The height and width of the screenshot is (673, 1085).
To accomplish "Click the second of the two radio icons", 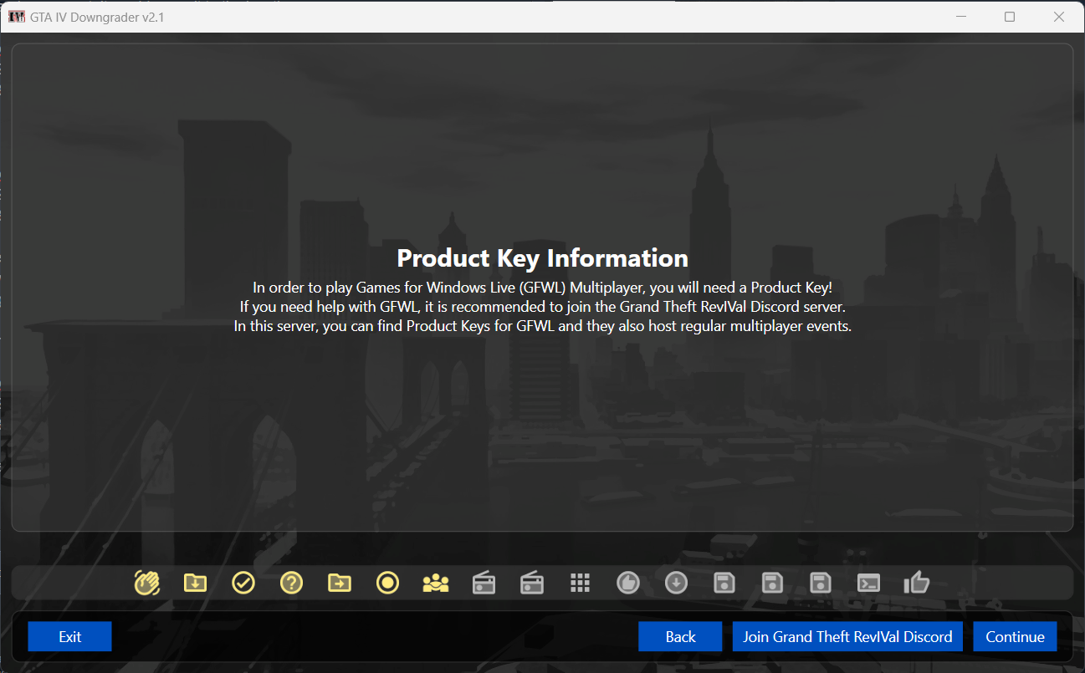I will (x=532, y=583).
